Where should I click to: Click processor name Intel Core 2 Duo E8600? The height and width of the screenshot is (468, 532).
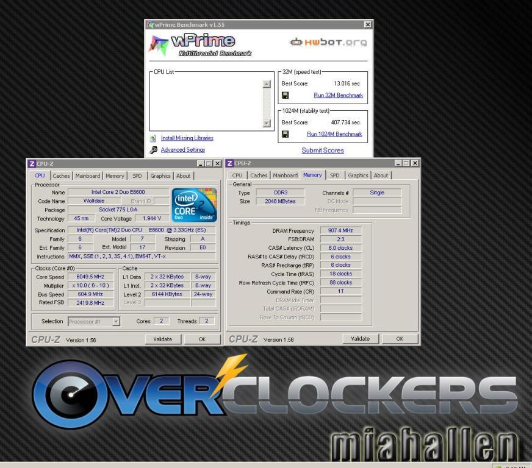coord(118,192)
